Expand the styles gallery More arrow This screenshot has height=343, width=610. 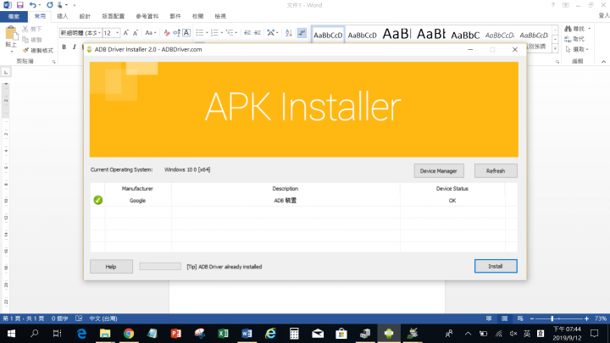(555, 48)
